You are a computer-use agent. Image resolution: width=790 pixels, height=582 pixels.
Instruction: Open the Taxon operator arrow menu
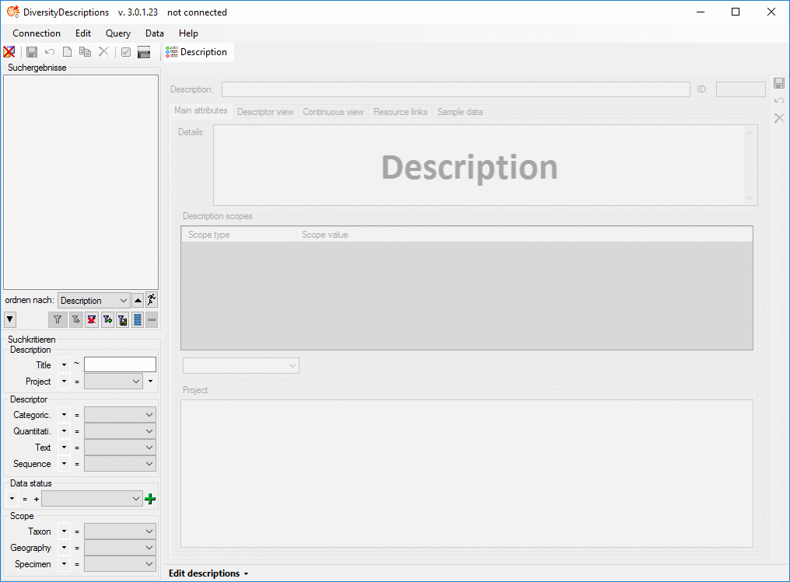[x=64, y=531]
